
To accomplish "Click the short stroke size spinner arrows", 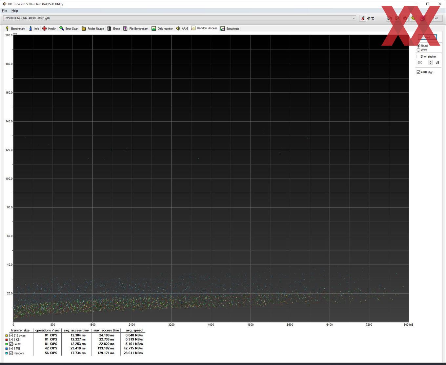I will pos(431,63).
